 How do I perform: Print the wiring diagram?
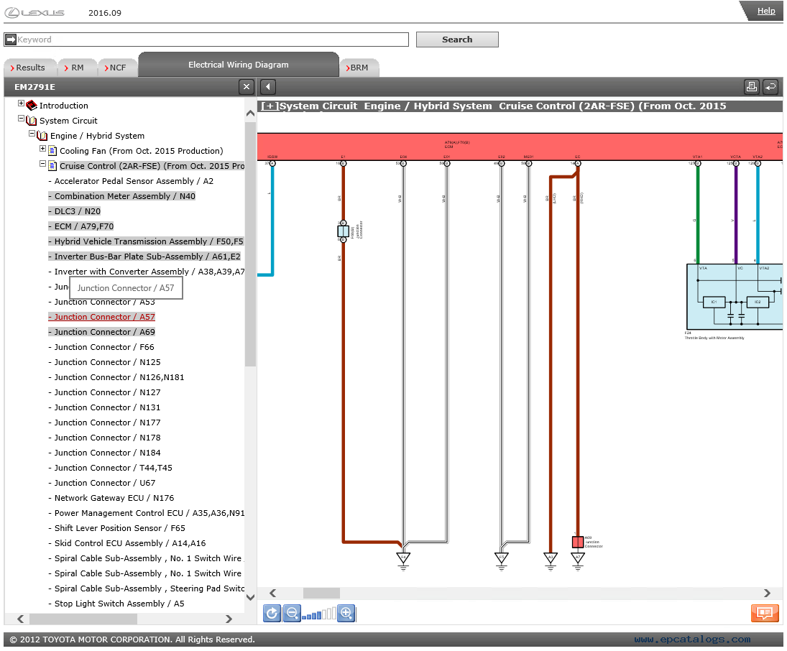click(x=751, y=87)
